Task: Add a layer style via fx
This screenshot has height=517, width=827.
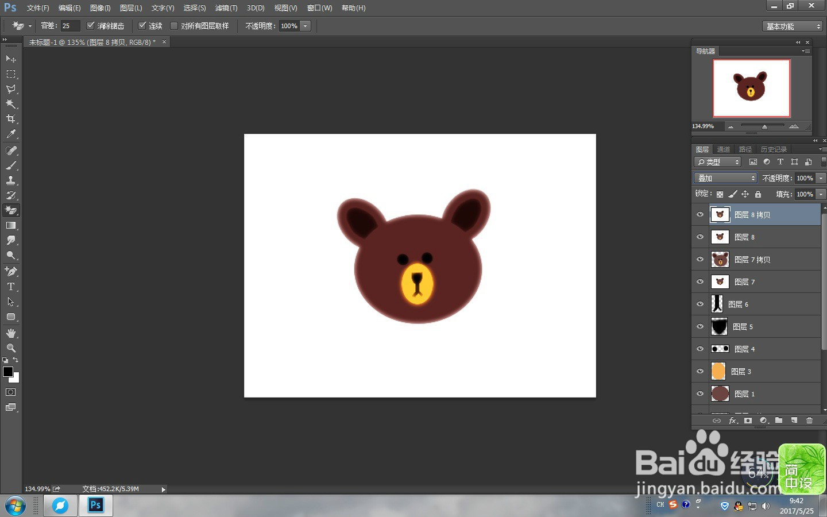Action: pyautogui.click(x=733, y=420)
